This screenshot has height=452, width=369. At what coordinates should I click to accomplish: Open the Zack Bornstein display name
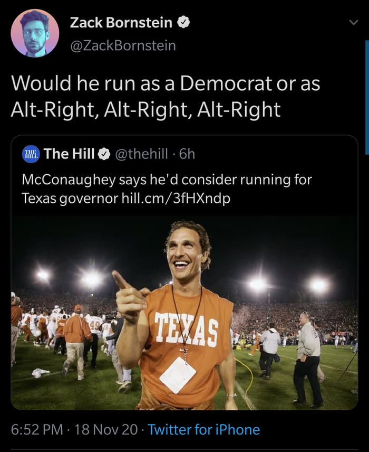(x=121, y=23)
